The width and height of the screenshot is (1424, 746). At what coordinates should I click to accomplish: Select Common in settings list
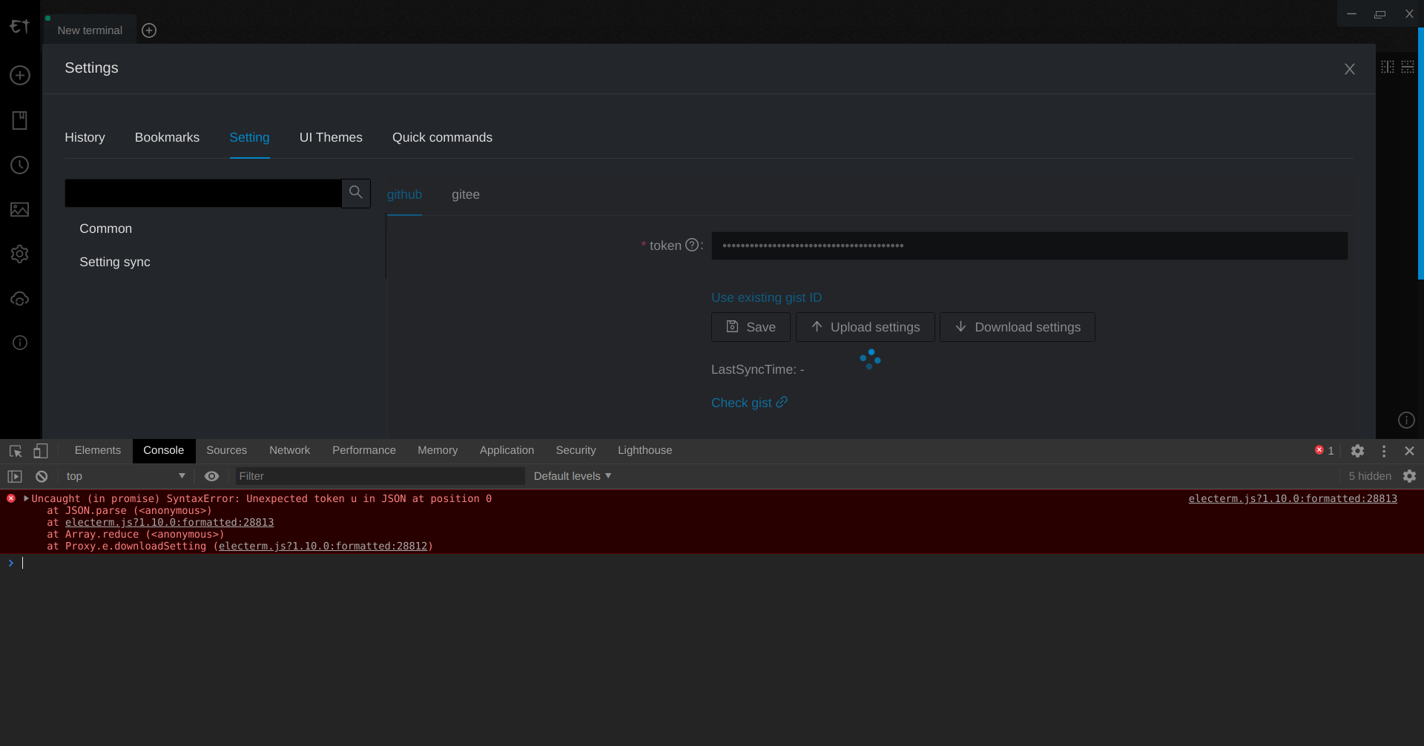coord(105,229)
